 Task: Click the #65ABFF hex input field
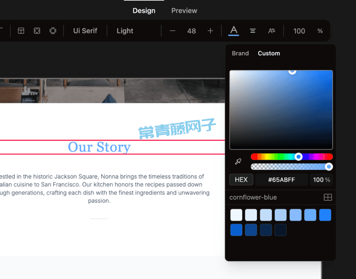tap(282, 180)
